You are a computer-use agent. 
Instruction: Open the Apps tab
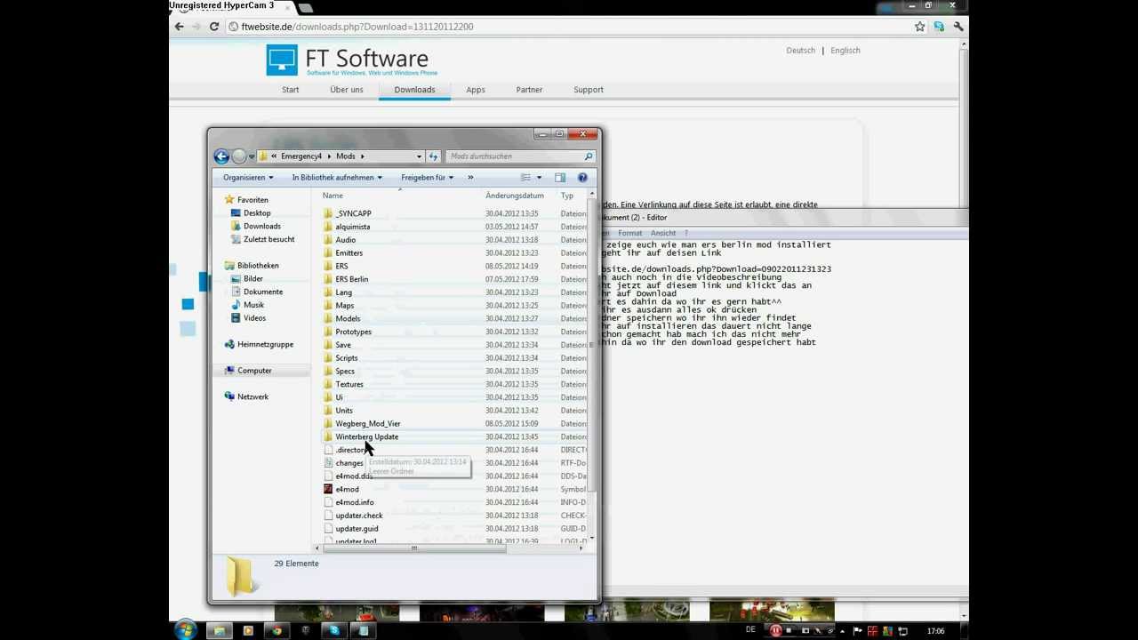(x=476, y=90)
